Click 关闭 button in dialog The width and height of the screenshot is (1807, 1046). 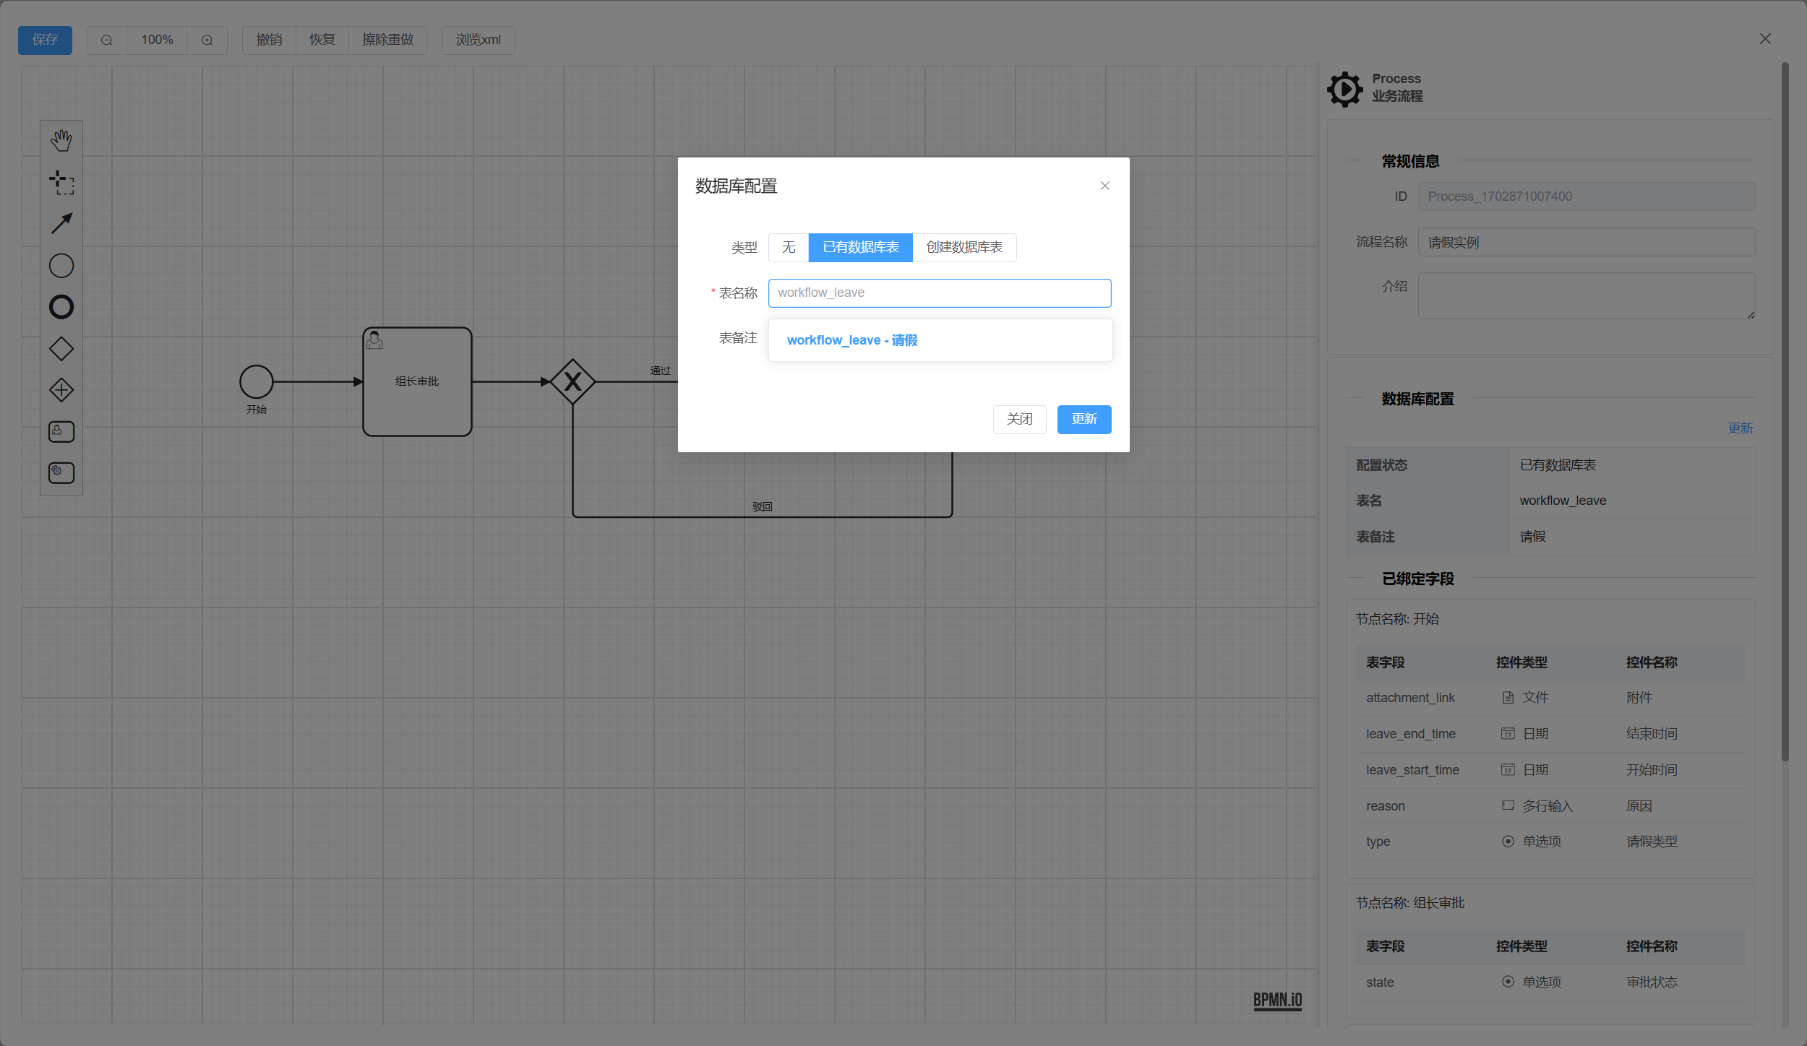(x=1019, y=420)
